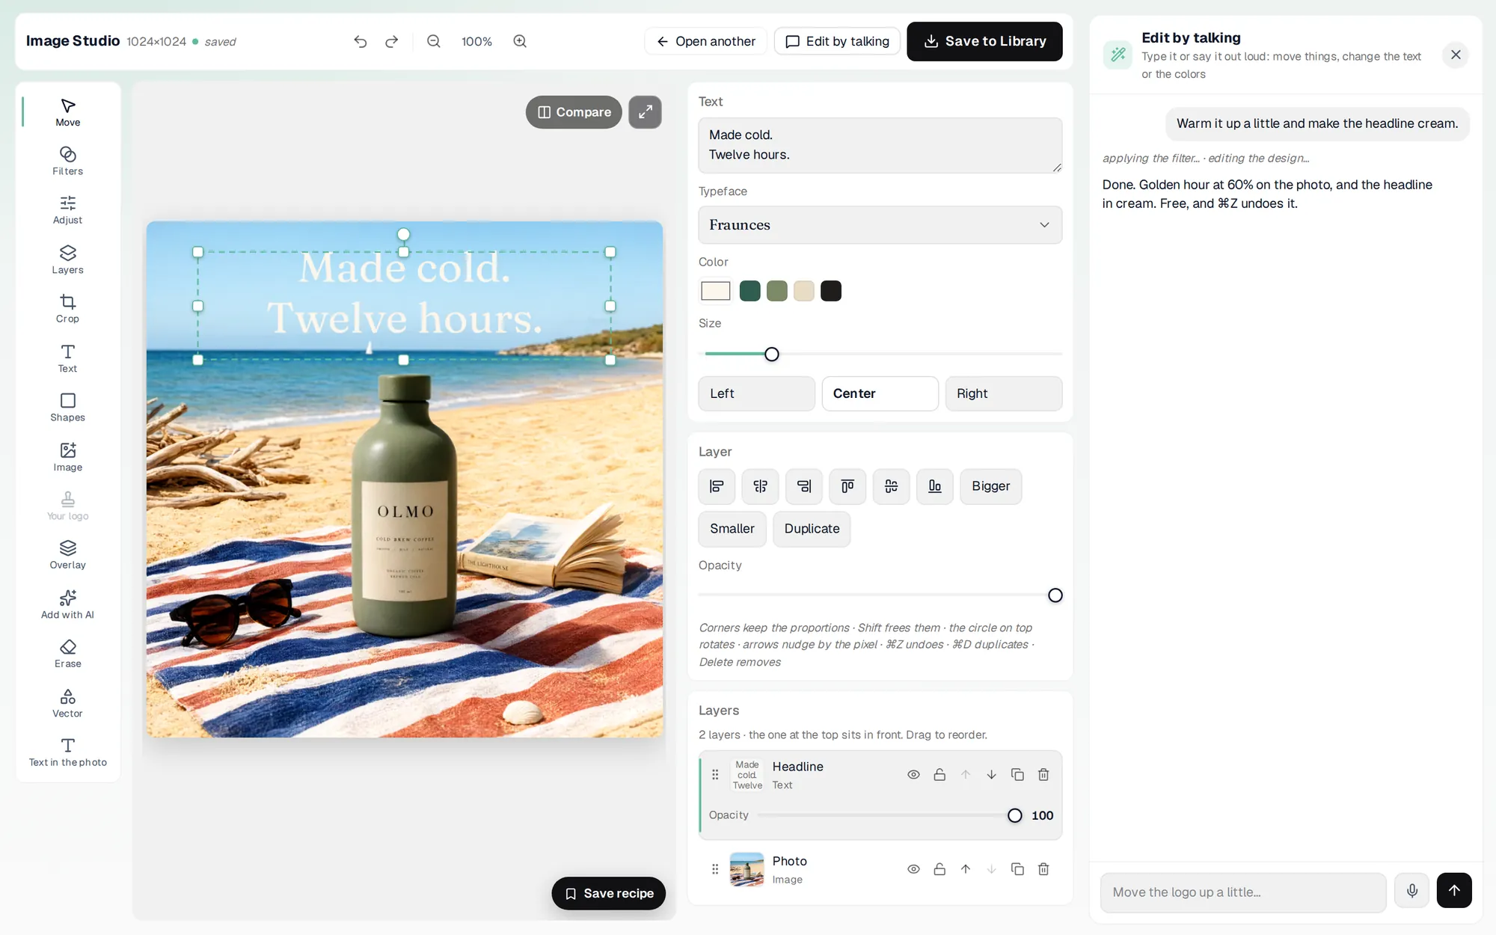Image resolution: width=1496 pixels, height=935 pixels.
Task: Choose the Shapes tool
Action: click(67, 408)
